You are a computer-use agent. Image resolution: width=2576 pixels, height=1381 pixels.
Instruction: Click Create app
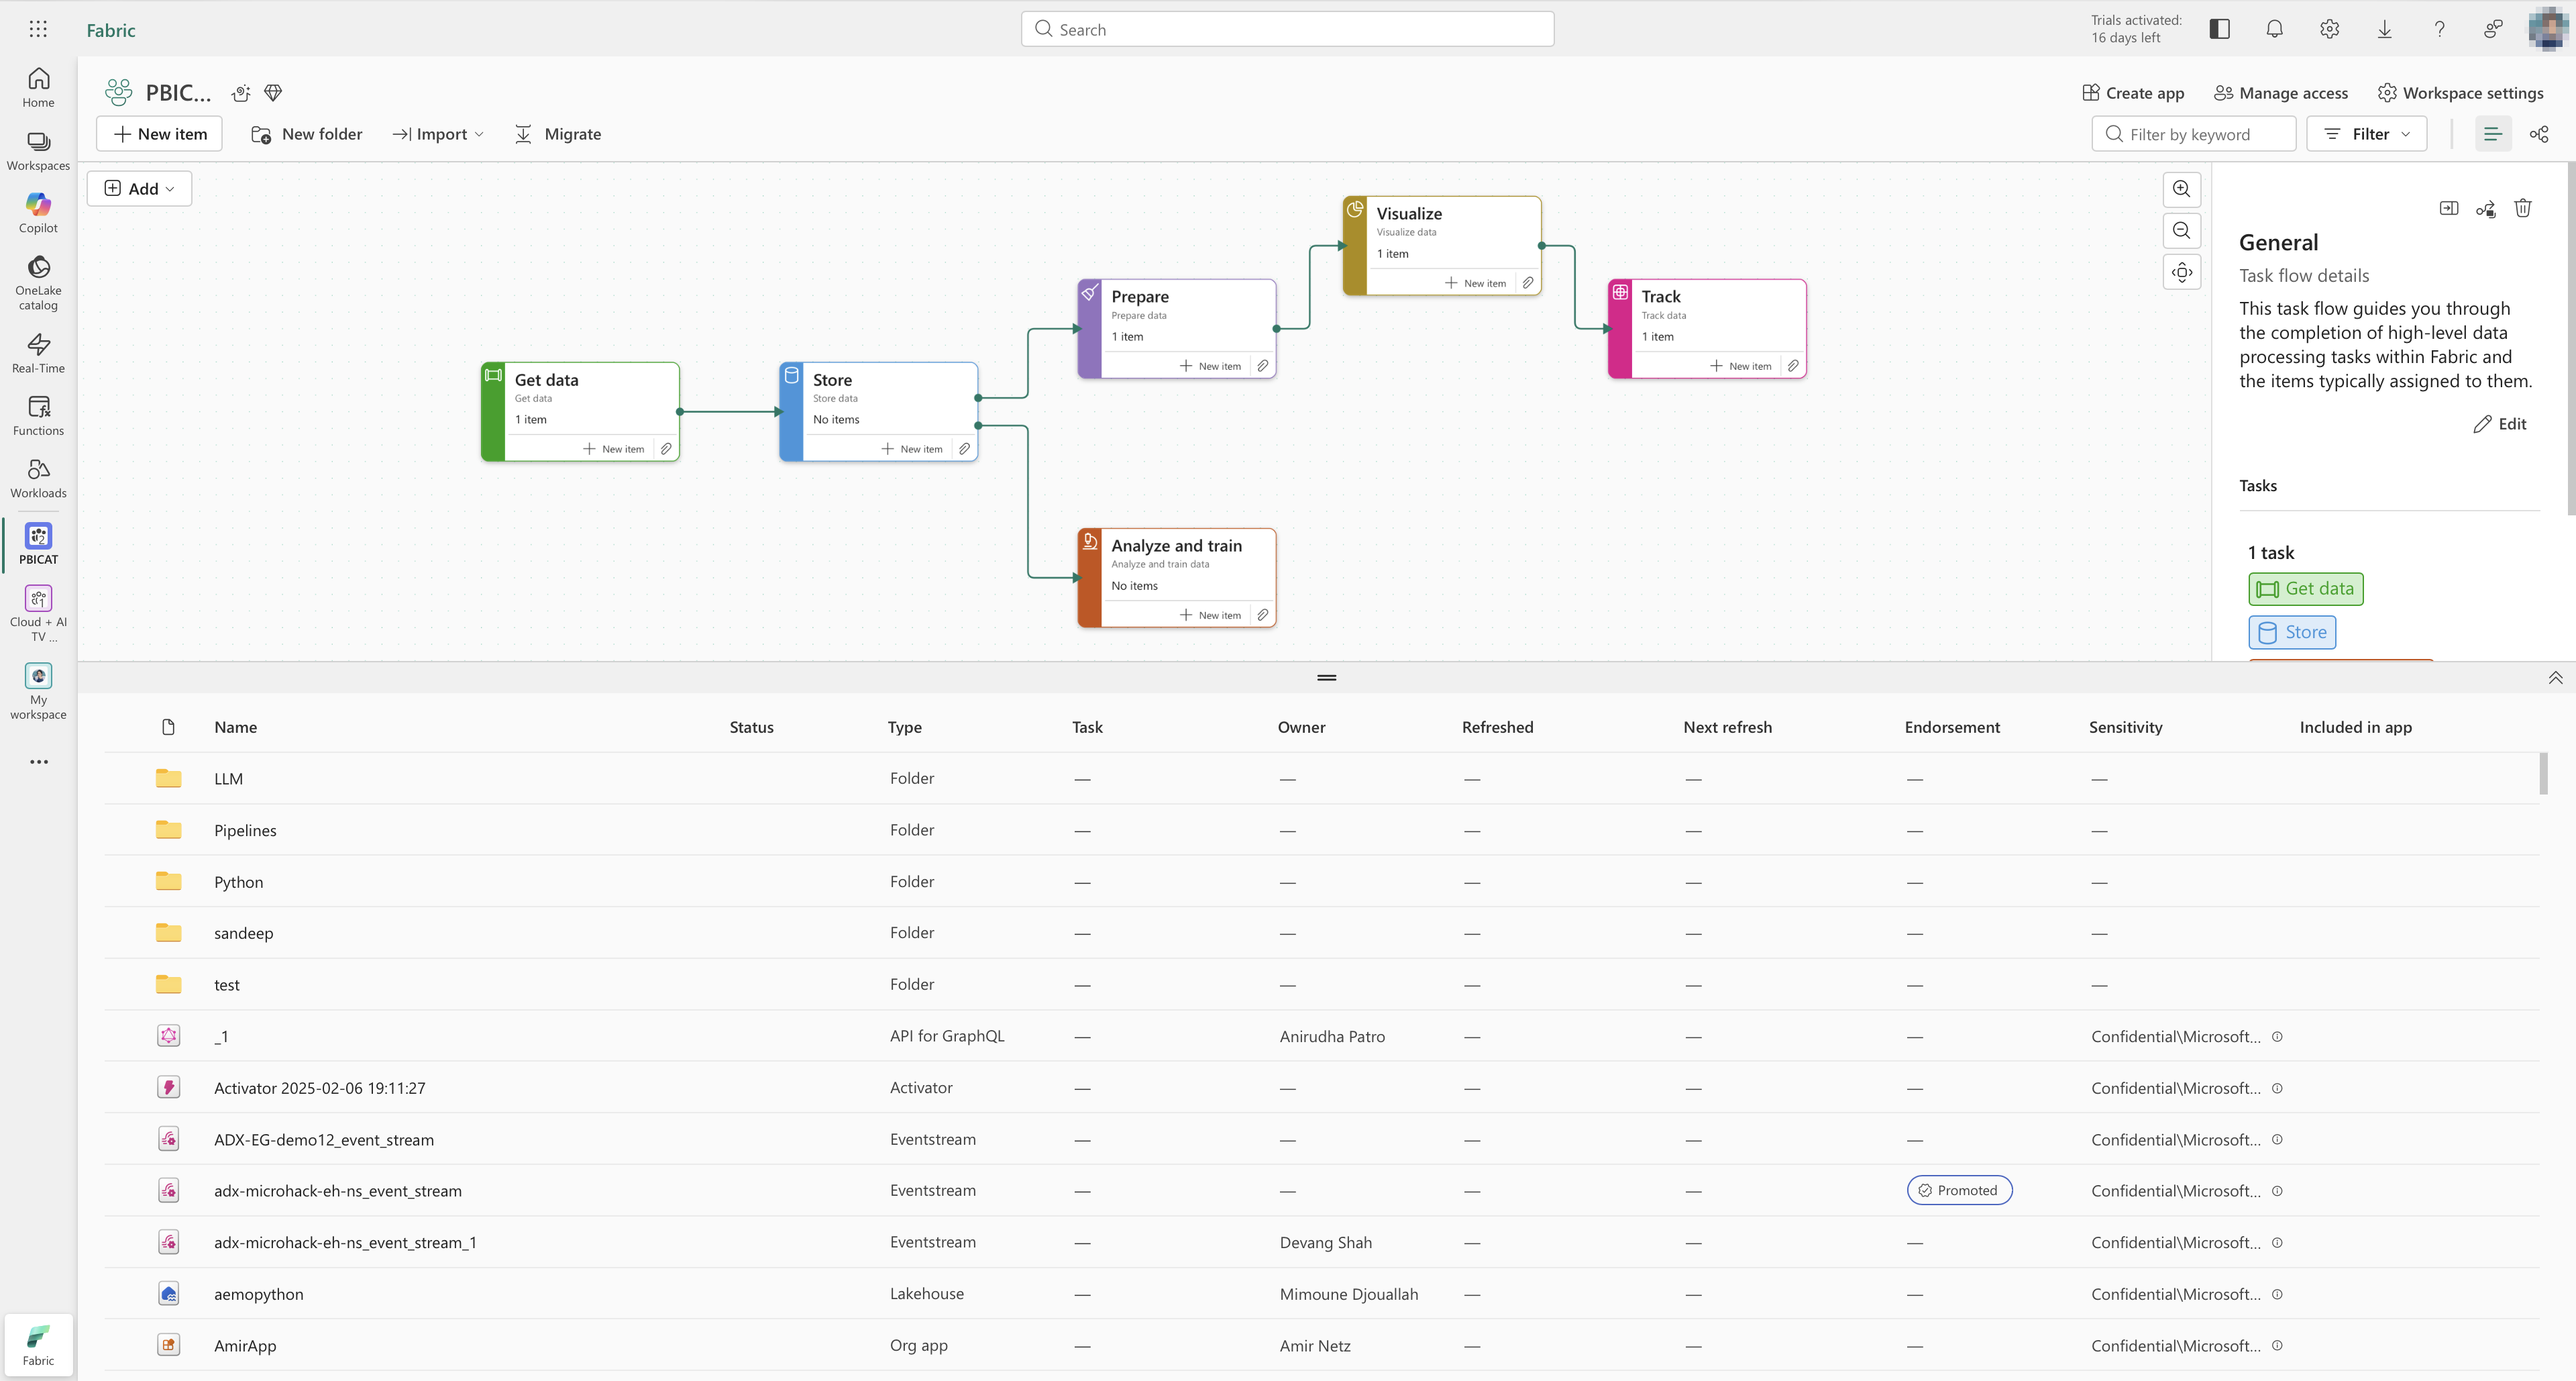(x=2133, y=93)
